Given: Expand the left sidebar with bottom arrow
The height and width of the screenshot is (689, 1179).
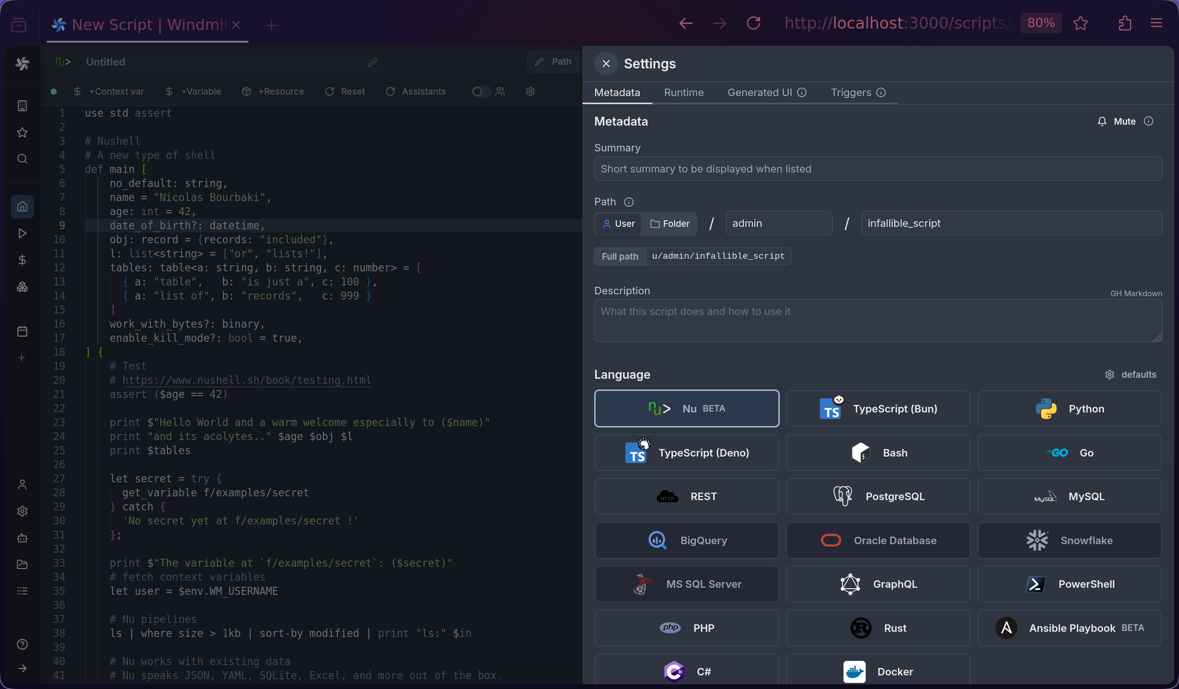Looking at the screenshot, I should coord(22,668).
